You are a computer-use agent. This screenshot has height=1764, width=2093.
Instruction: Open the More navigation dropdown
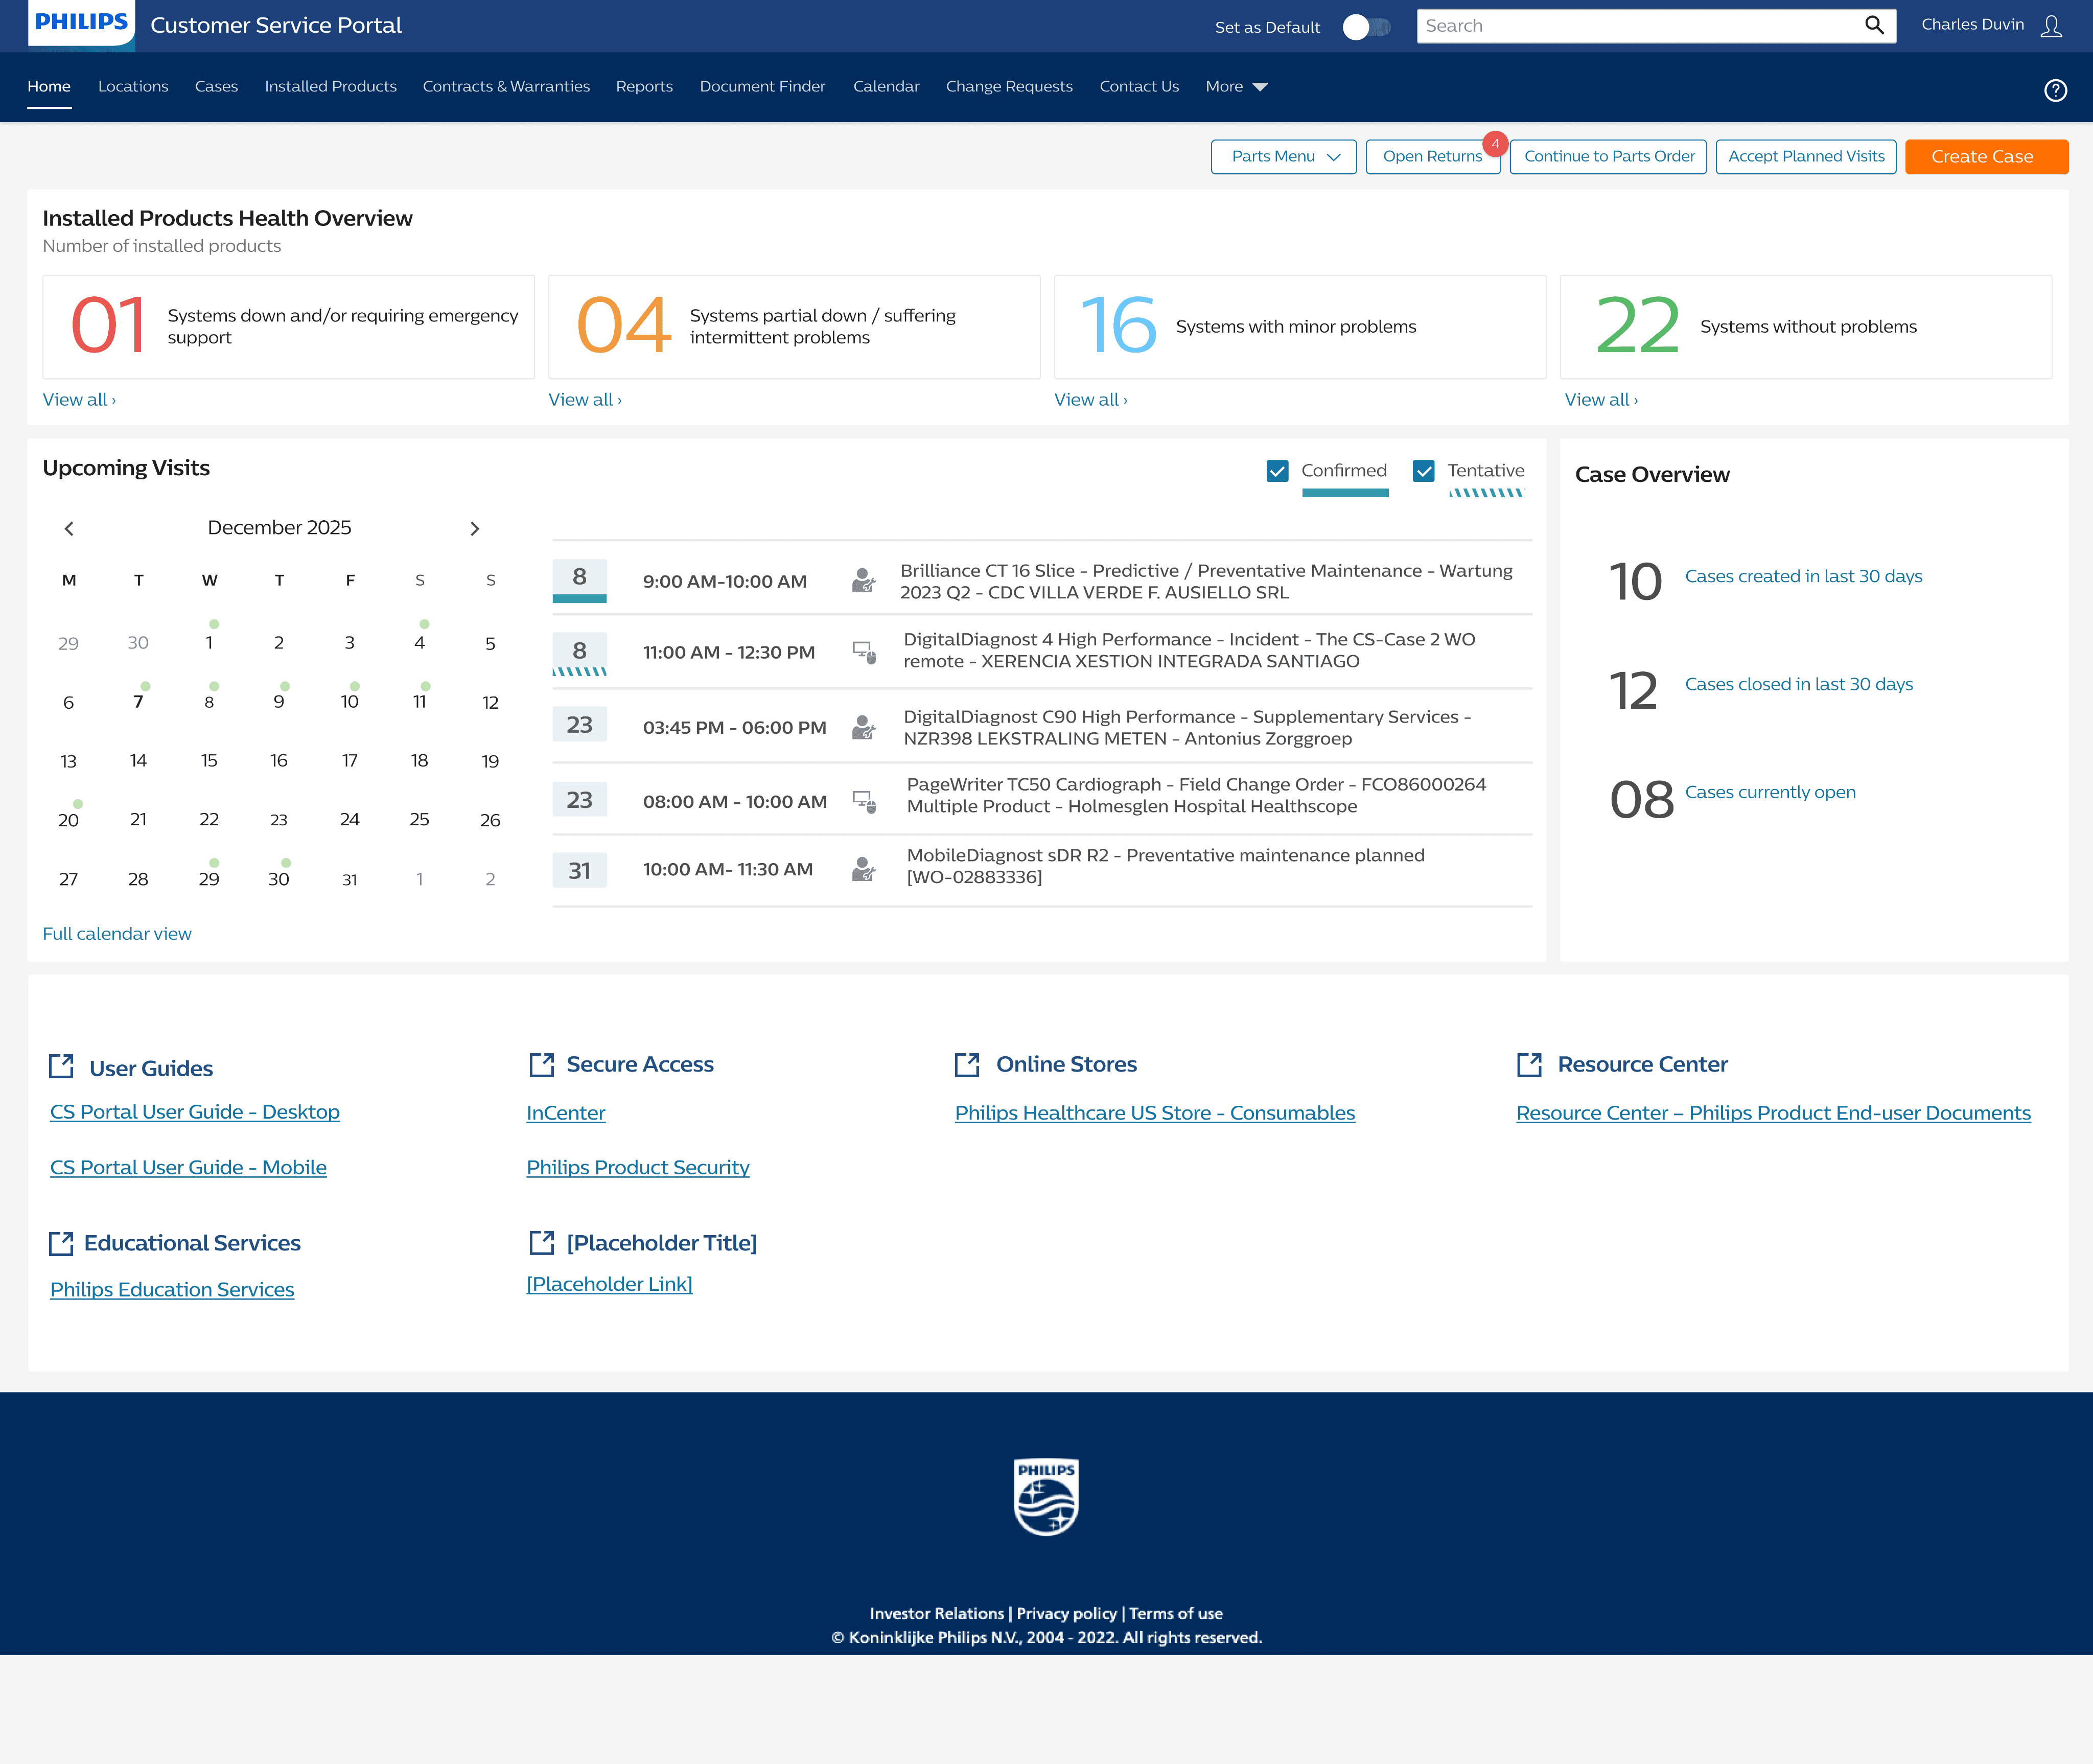1236,87
